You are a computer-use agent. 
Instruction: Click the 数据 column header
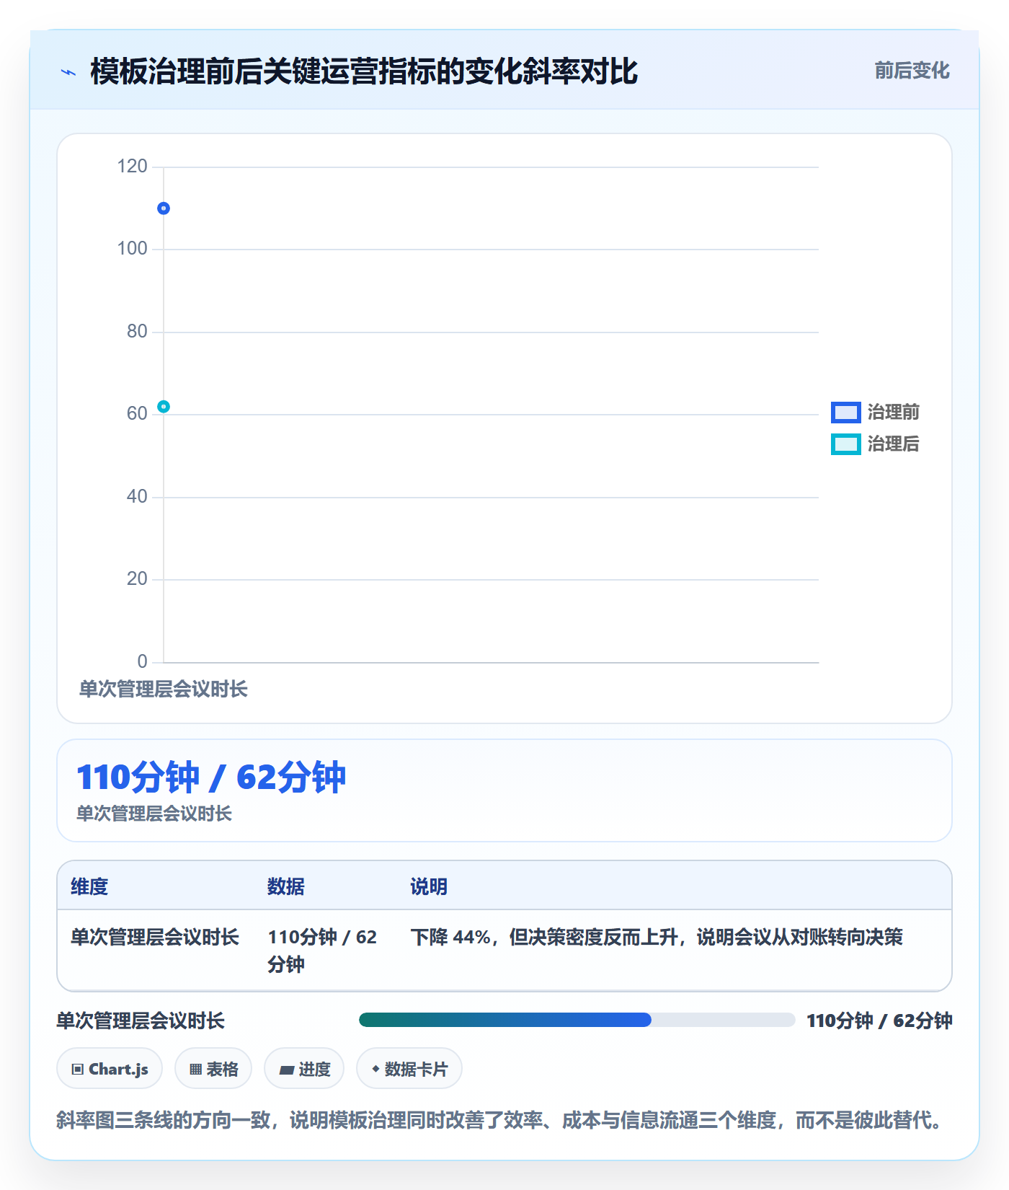tap(286, 886)
